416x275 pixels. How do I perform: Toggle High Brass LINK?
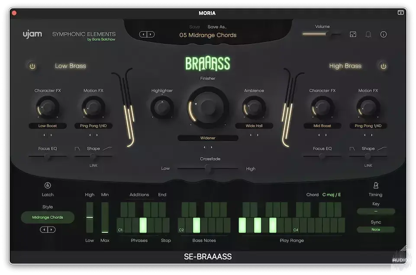pos(368,166)
